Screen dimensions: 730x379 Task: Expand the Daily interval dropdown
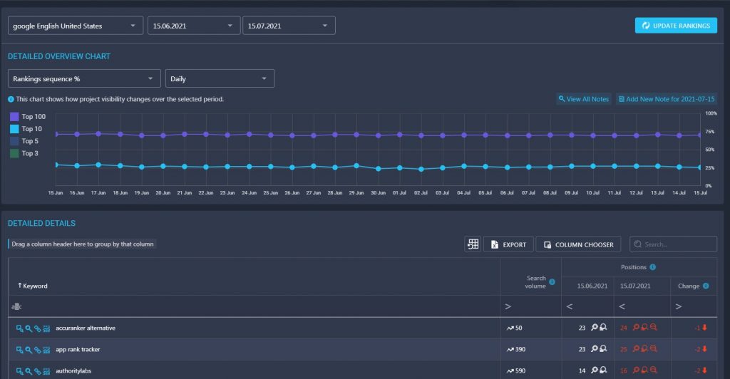220,78
